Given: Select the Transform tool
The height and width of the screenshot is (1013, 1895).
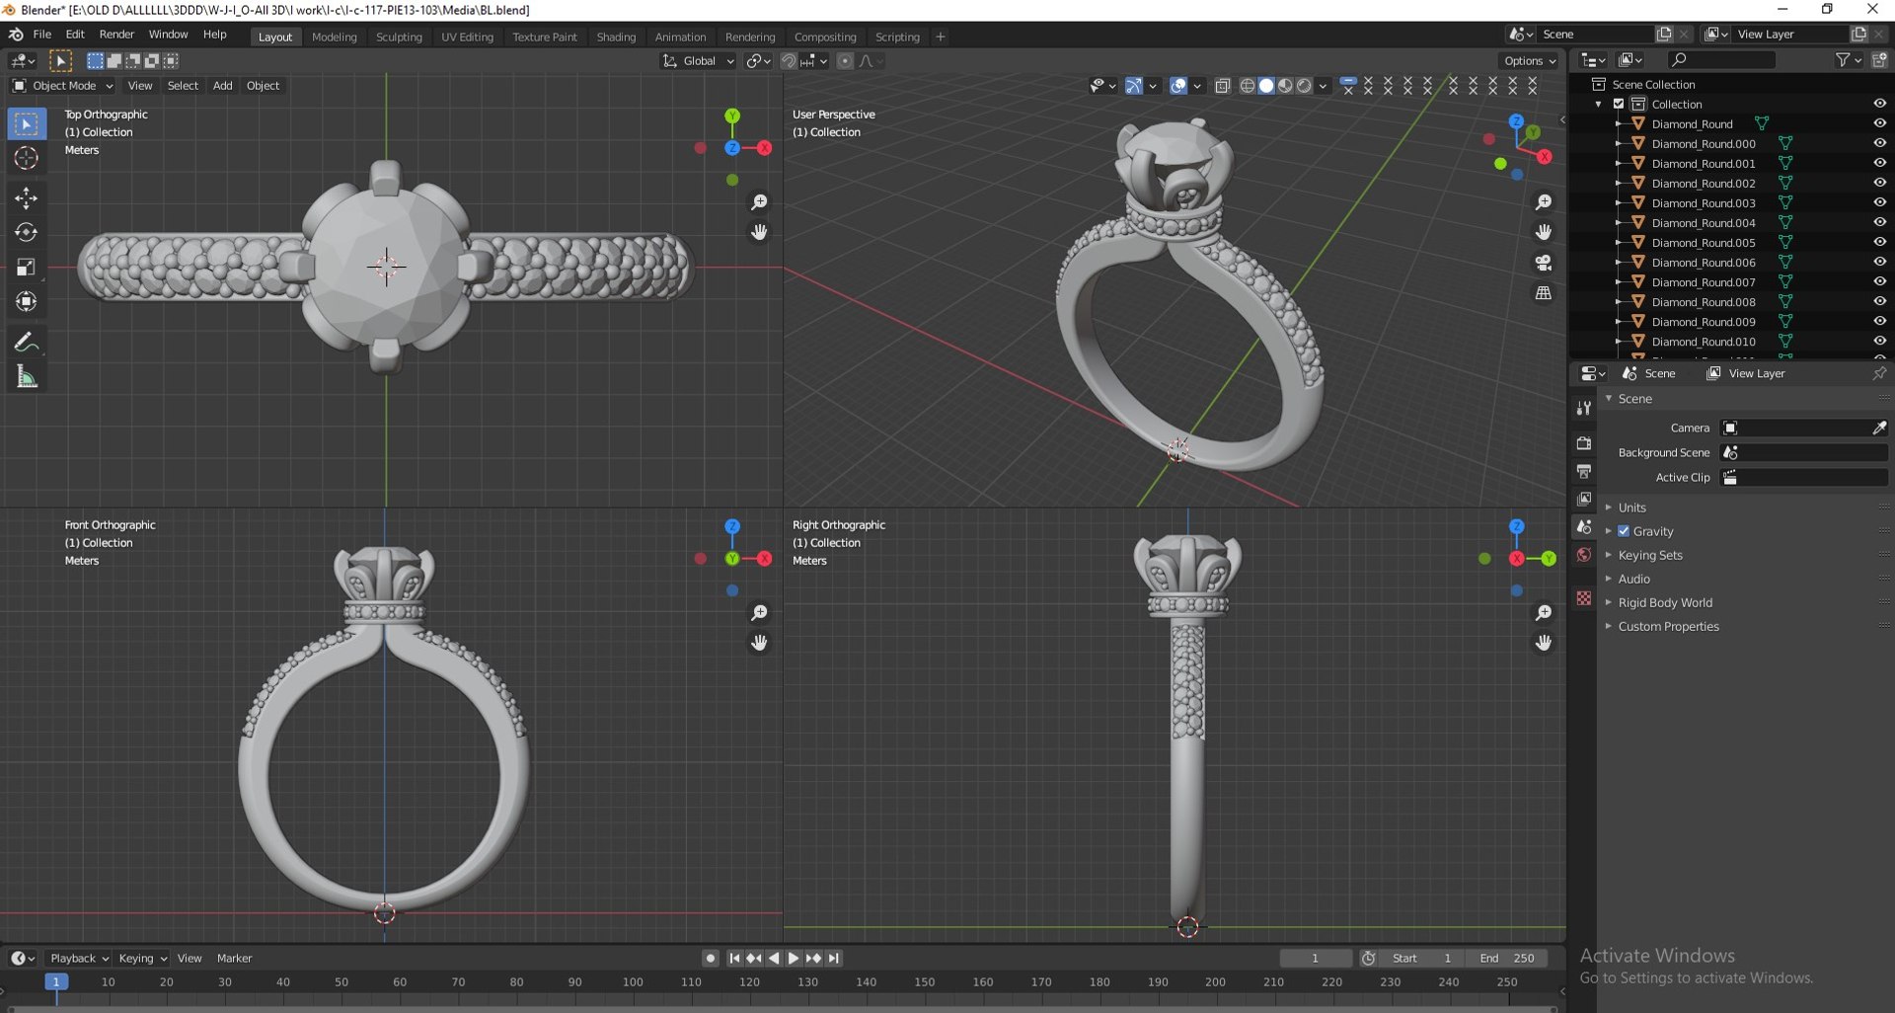Looking at the screenshot, I should (x=27, y=302).
